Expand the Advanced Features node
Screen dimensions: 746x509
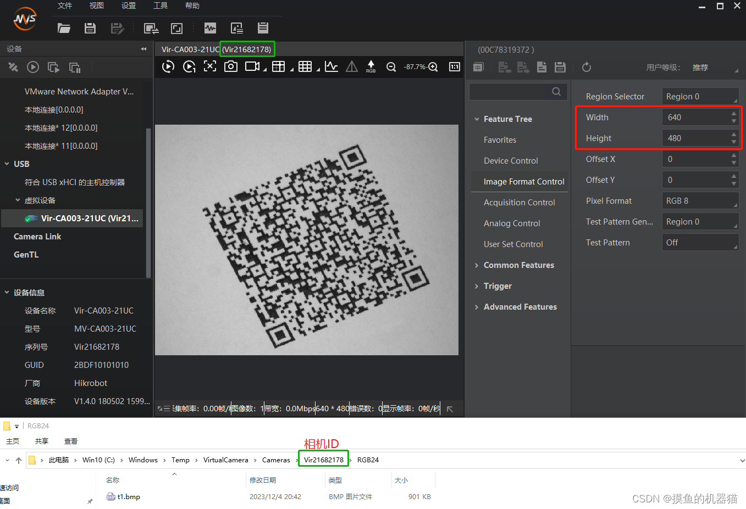pyautogui.click(x=477, y=307)
